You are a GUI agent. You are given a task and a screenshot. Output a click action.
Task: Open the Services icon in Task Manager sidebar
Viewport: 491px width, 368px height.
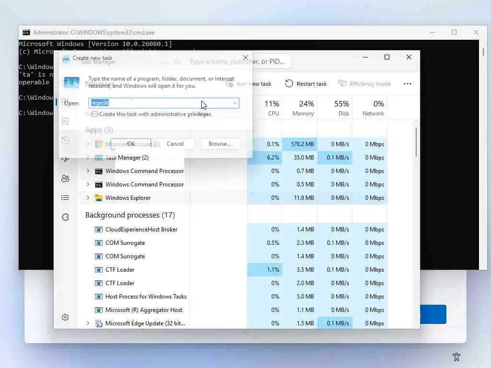click(65, 217)
